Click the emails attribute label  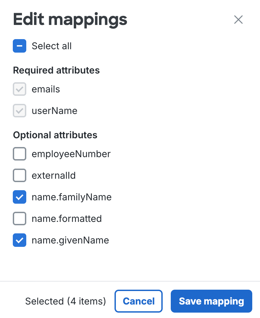click(46, 89)
